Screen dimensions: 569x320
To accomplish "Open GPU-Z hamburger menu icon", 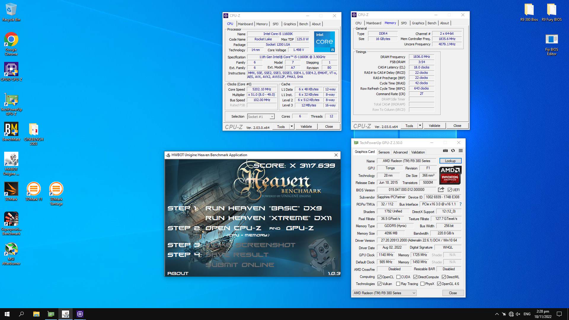I will [x=461, y=151].
